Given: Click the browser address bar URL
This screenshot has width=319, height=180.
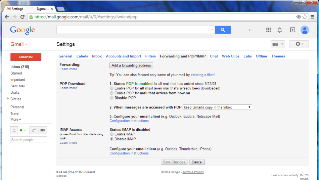Looking at the screenshot, I should (x=86, y=17).
